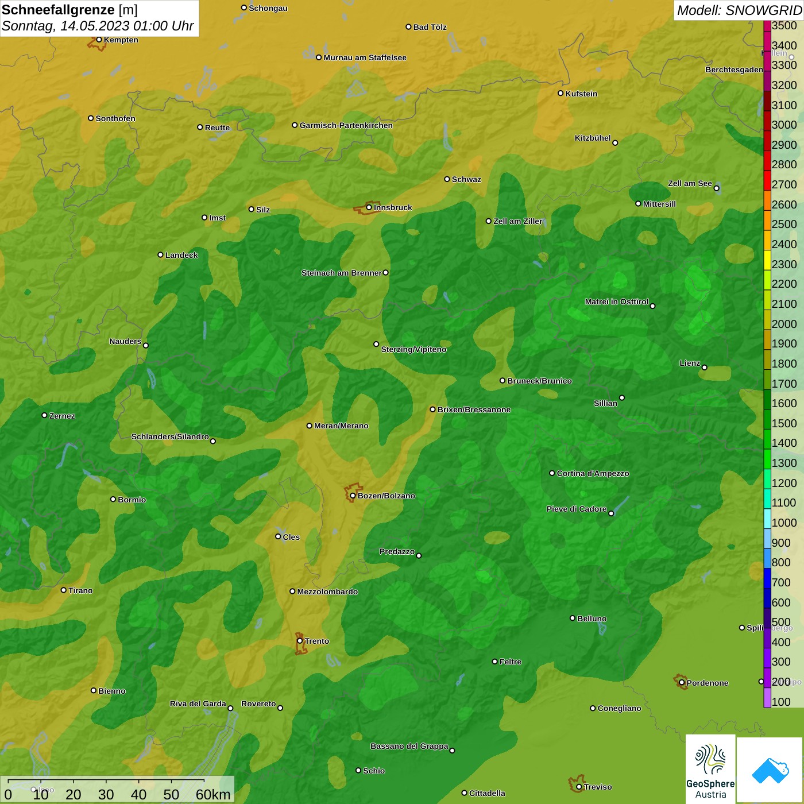Click the Sonthofen label
804x804 pixels.
coord(115,118)
